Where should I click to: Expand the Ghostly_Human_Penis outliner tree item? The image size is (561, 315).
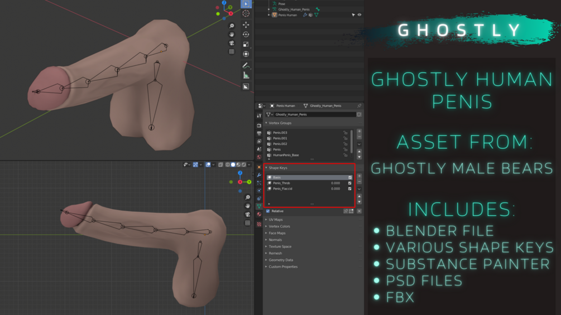point(269,9)
